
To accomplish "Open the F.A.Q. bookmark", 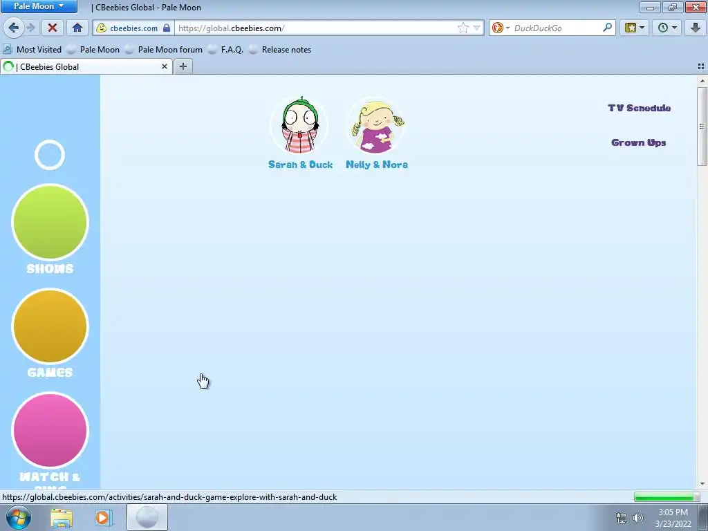I will pos(226,50).
